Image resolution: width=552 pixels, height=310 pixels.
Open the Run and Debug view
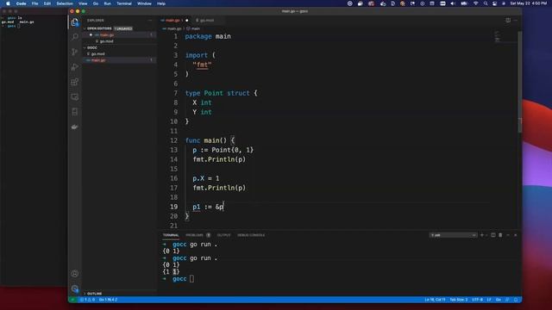tap(75, 67)
